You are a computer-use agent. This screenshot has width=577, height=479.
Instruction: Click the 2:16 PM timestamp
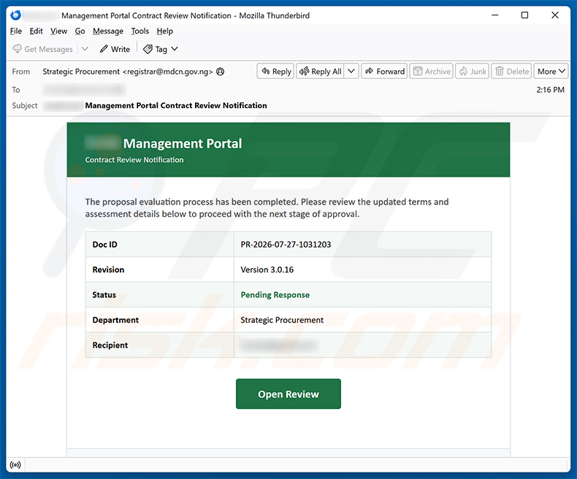tap(550, 90)
